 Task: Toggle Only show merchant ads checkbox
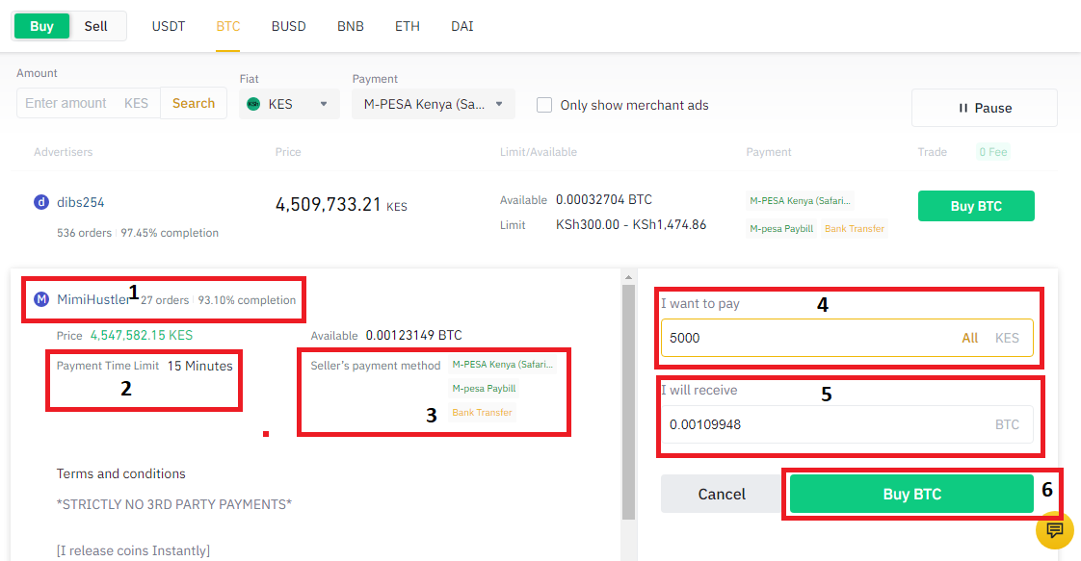pos(544,105)
